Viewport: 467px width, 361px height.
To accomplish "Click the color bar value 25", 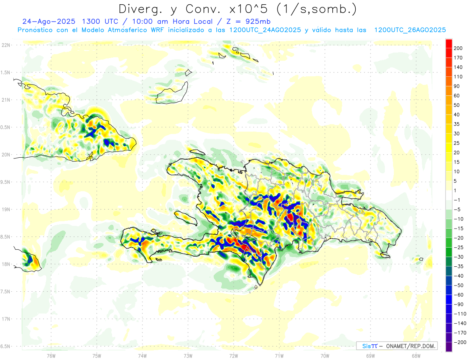I will 457,143.
